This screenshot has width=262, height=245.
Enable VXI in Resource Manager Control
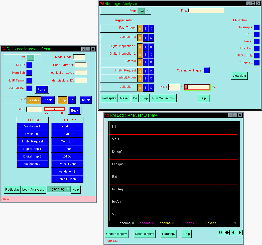click(48, 100)
